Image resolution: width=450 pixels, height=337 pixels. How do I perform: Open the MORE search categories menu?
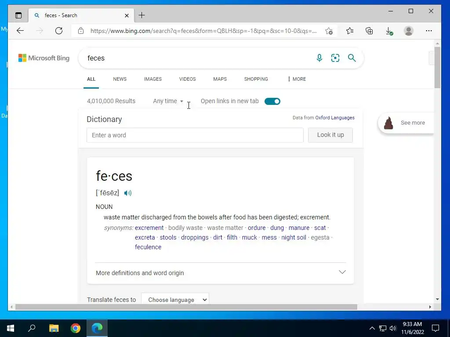(x=297, y=79)
